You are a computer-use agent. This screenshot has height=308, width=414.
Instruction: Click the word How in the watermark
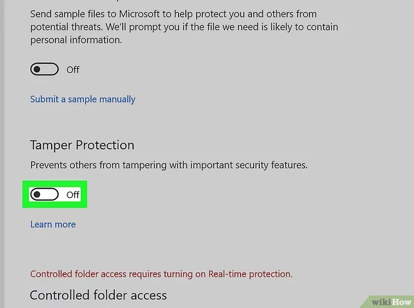coord(402,302)
